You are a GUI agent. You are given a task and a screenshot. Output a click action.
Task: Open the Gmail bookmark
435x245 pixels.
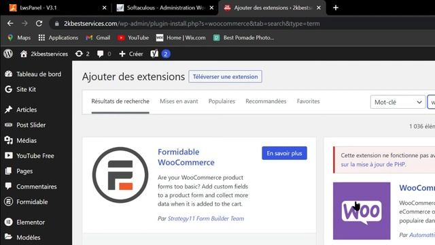click(98, 37)
